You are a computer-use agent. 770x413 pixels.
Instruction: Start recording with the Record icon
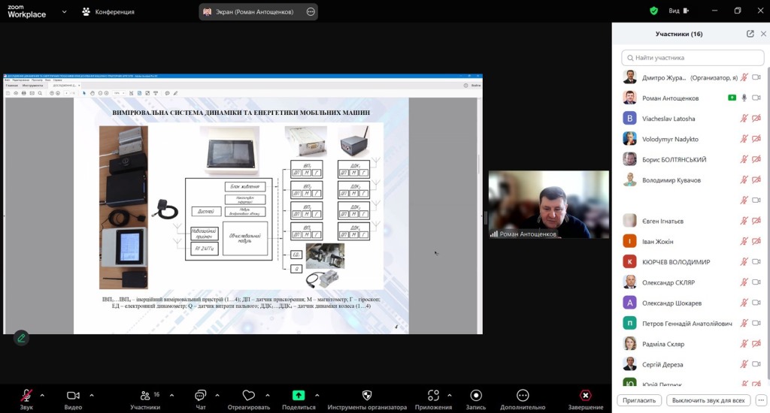[x=475, y=396]
